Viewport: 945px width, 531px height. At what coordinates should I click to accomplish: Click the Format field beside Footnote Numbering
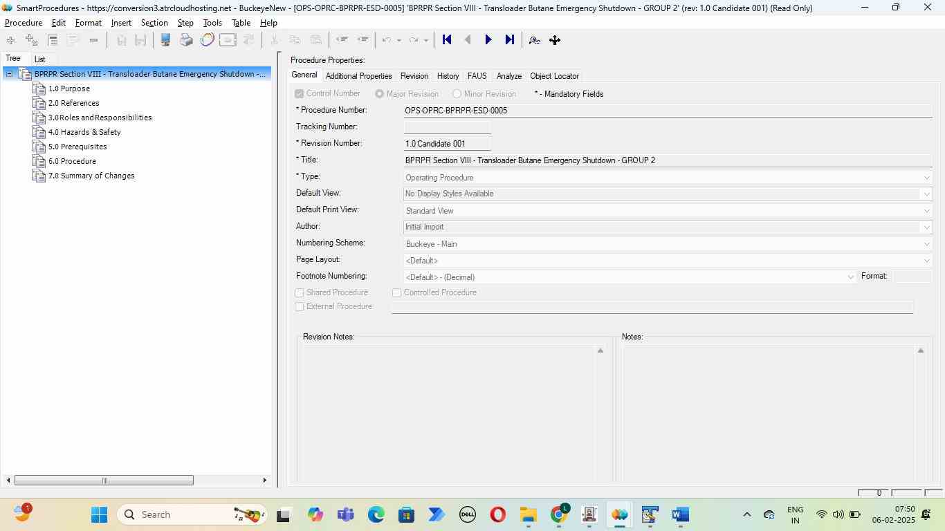pos(912,277)
